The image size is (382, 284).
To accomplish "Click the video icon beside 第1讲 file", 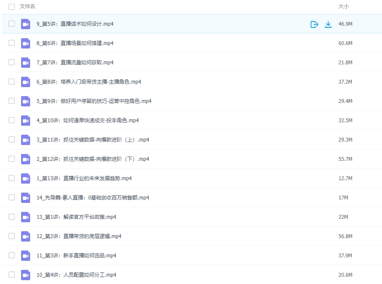I will pyautogui.click(x=25, y=217).
